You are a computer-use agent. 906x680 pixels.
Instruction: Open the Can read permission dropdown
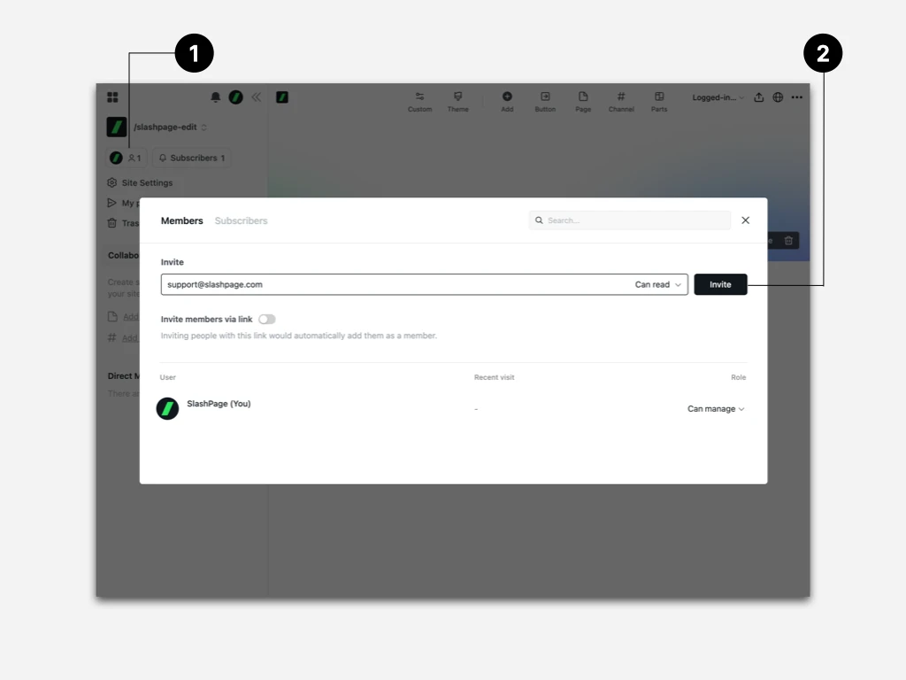[658, 284]
